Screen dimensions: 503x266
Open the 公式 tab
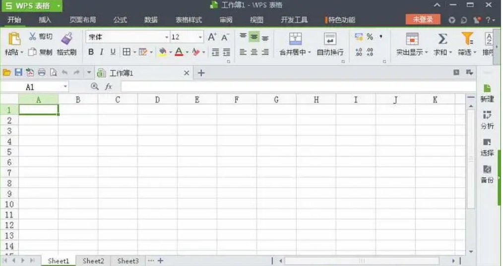tap(120, 20)
